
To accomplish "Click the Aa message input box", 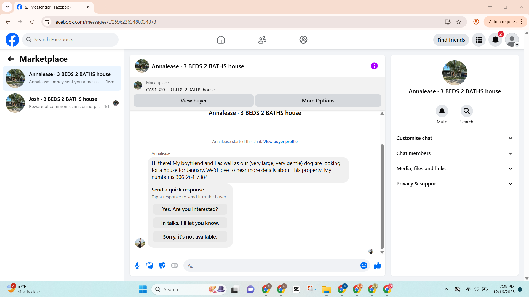I will 272,266.
